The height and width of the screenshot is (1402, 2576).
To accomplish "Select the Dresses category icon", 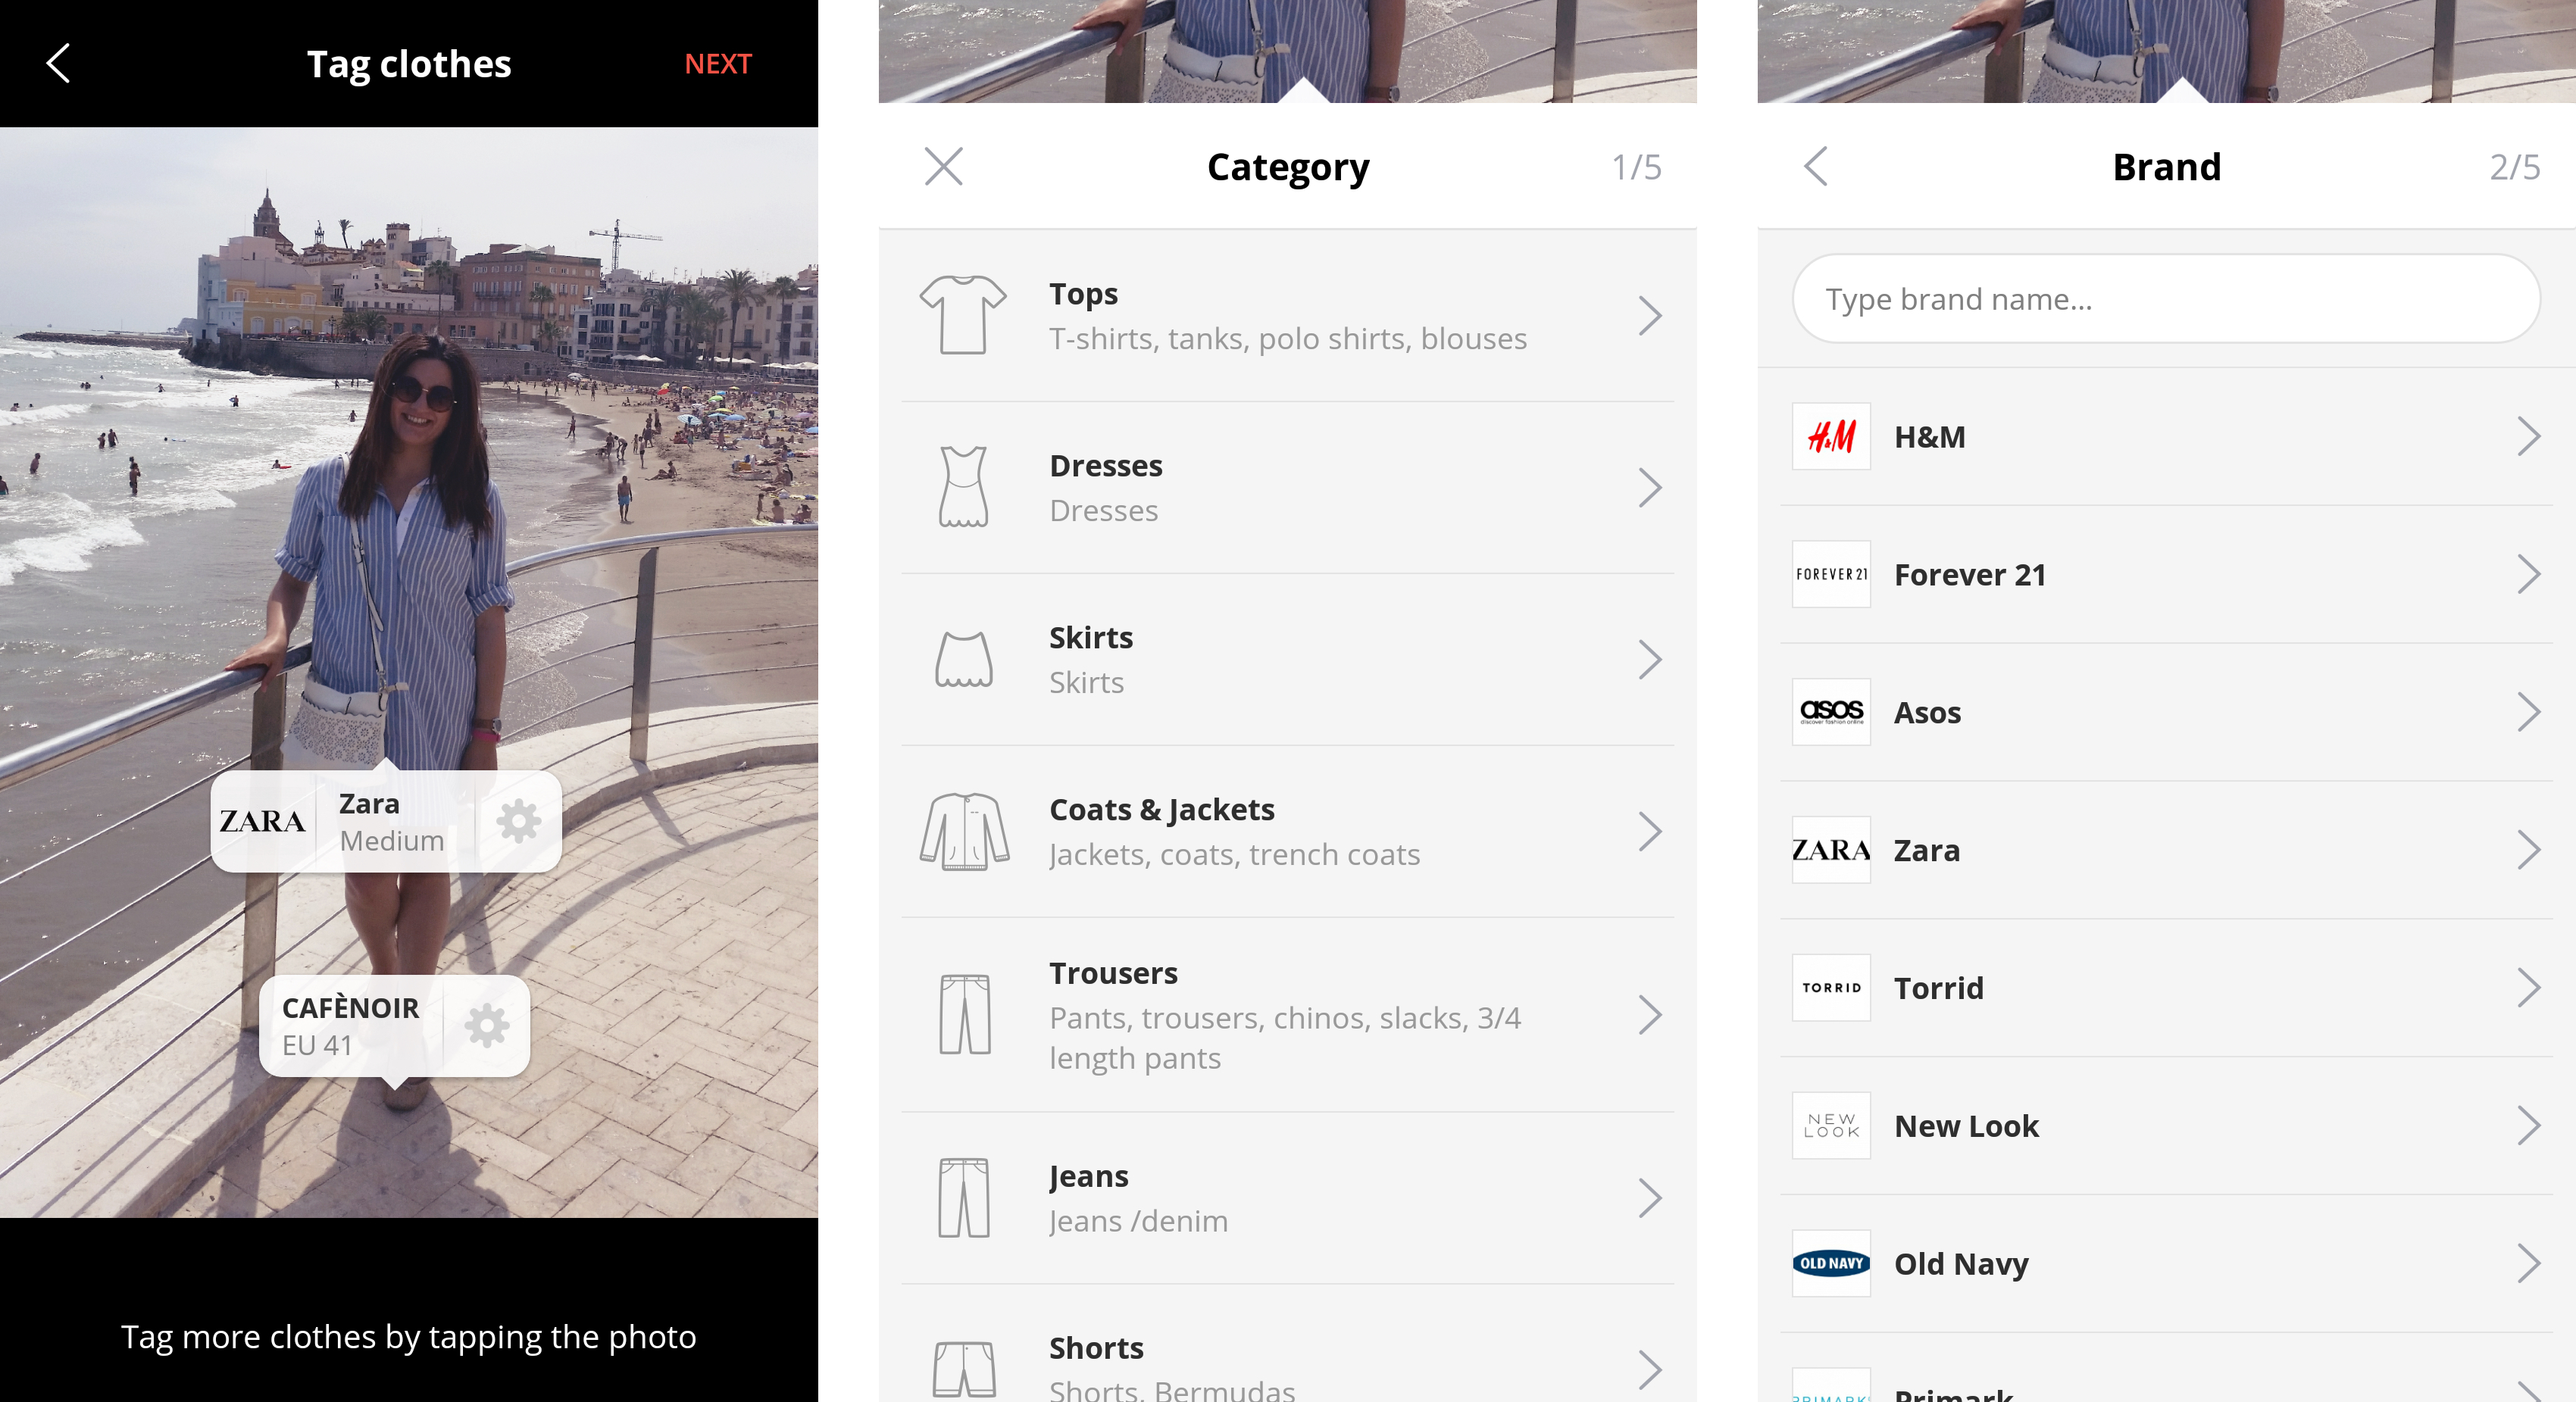I will point(962,487).
